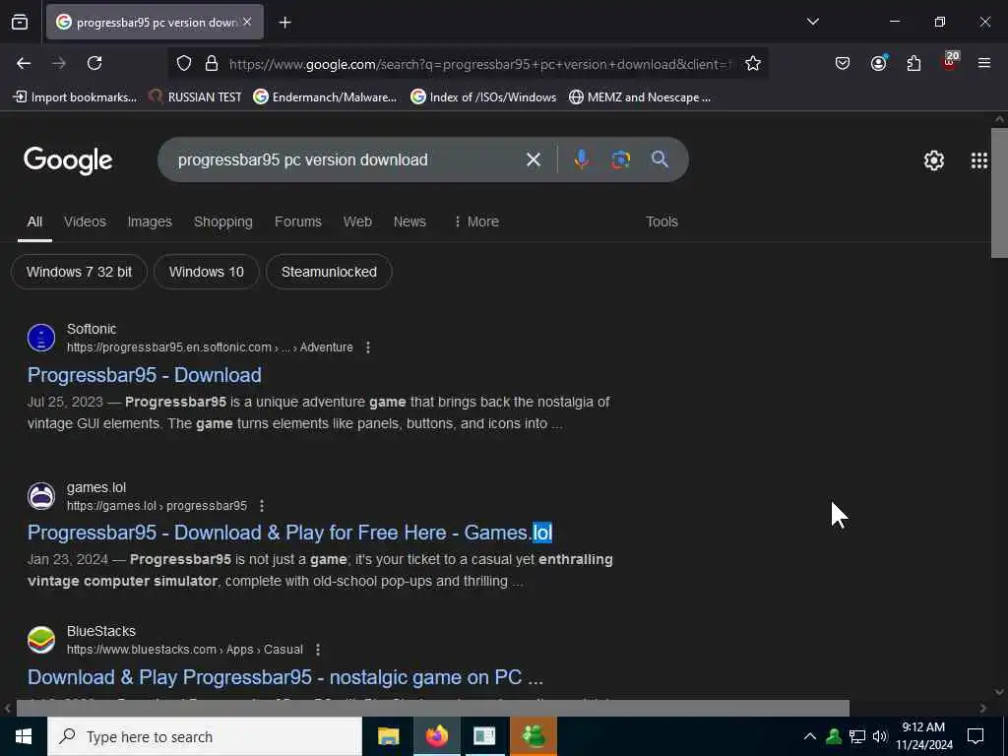Open the search Tools options

point(661,221)
